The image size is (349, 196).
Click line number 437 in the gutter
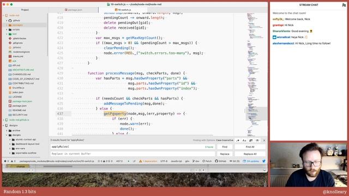click(x=60, y=114)
